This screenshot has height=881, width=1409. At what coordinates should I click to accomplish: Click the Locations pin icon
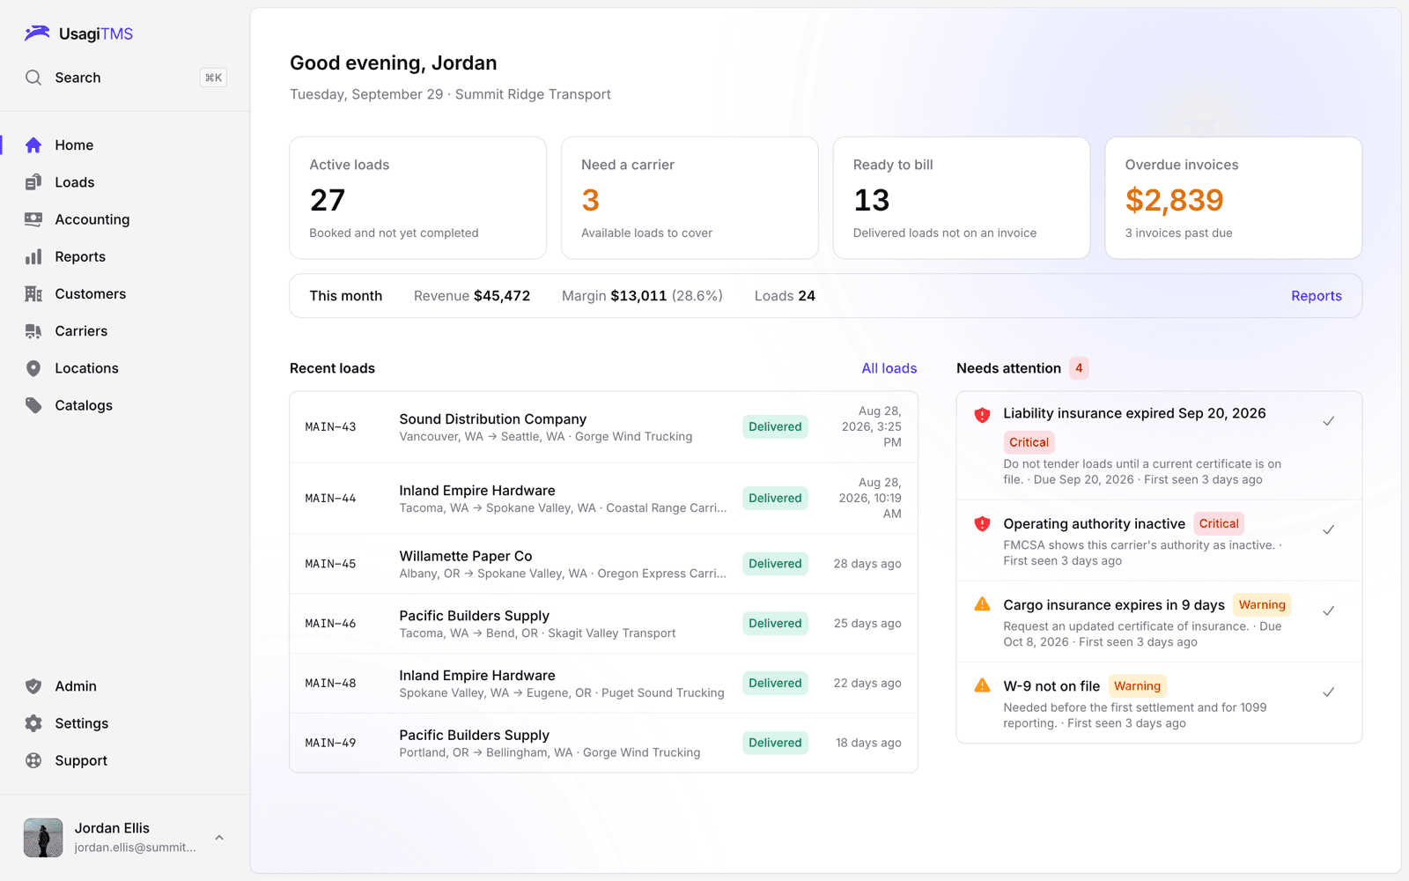pos(33,368)
